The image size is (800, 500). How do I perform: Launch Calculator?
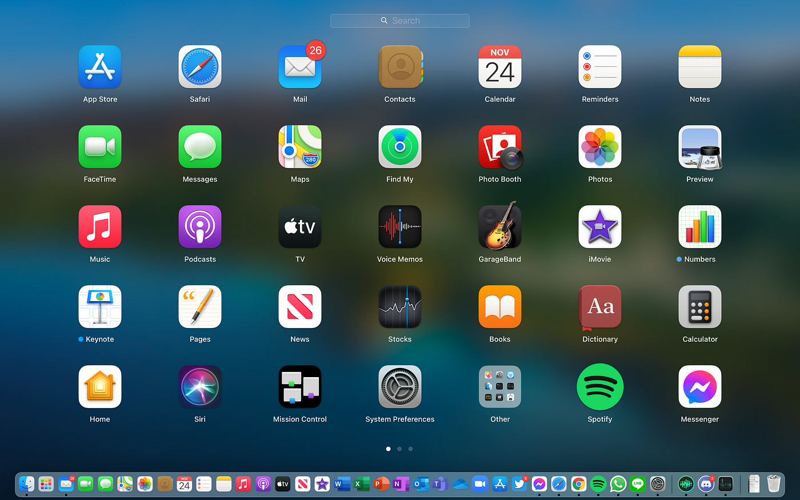[x=700, y=307]
